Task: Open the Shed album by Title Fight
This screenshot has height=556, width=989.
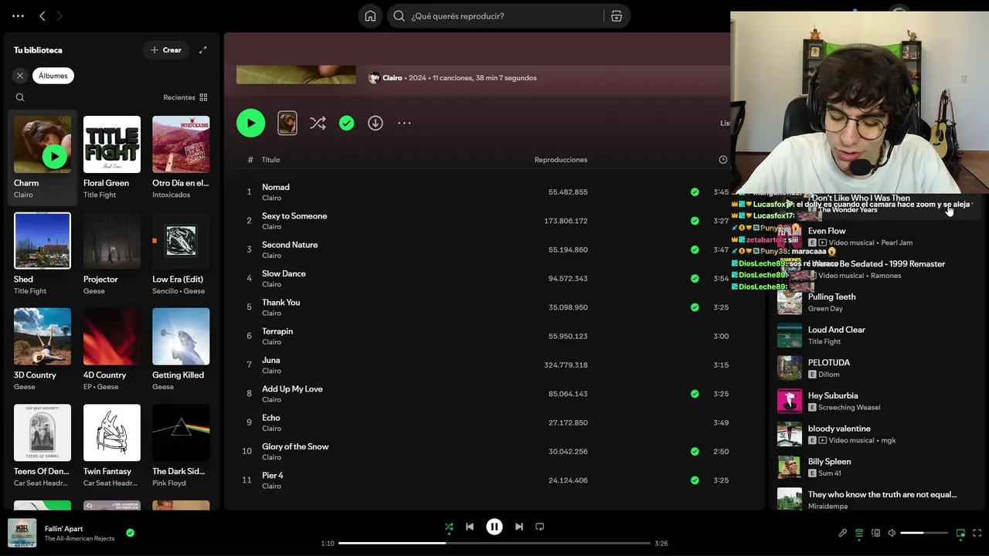Action: 42,253
